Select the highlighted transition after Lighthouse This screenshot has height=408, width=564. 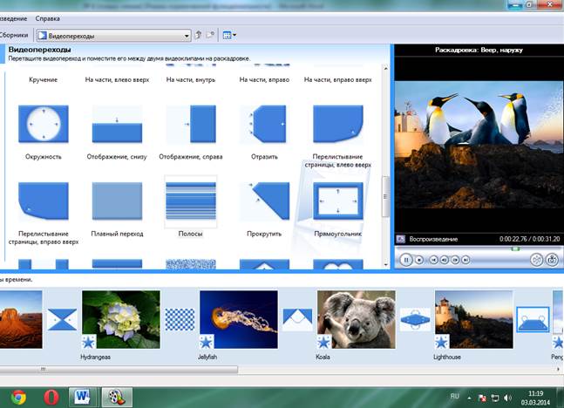click(533, 319)
